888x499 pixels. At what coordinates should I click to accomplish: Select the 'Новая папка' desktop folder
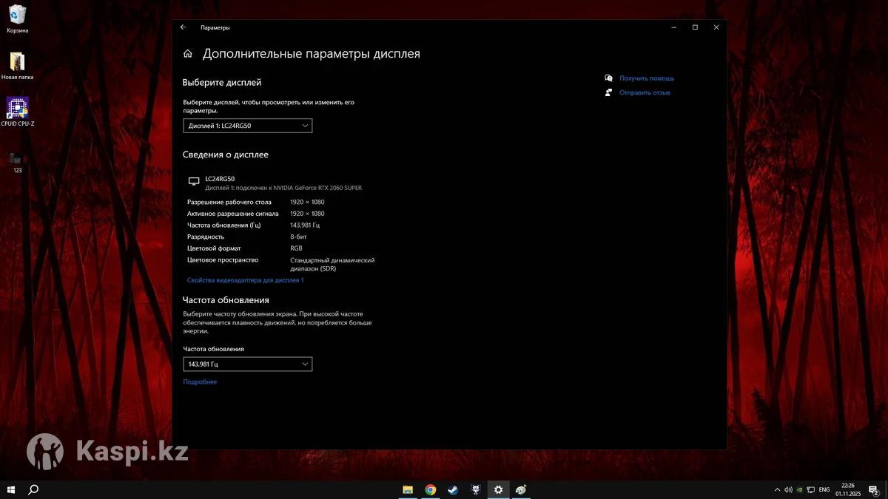[x=17, y=62]
